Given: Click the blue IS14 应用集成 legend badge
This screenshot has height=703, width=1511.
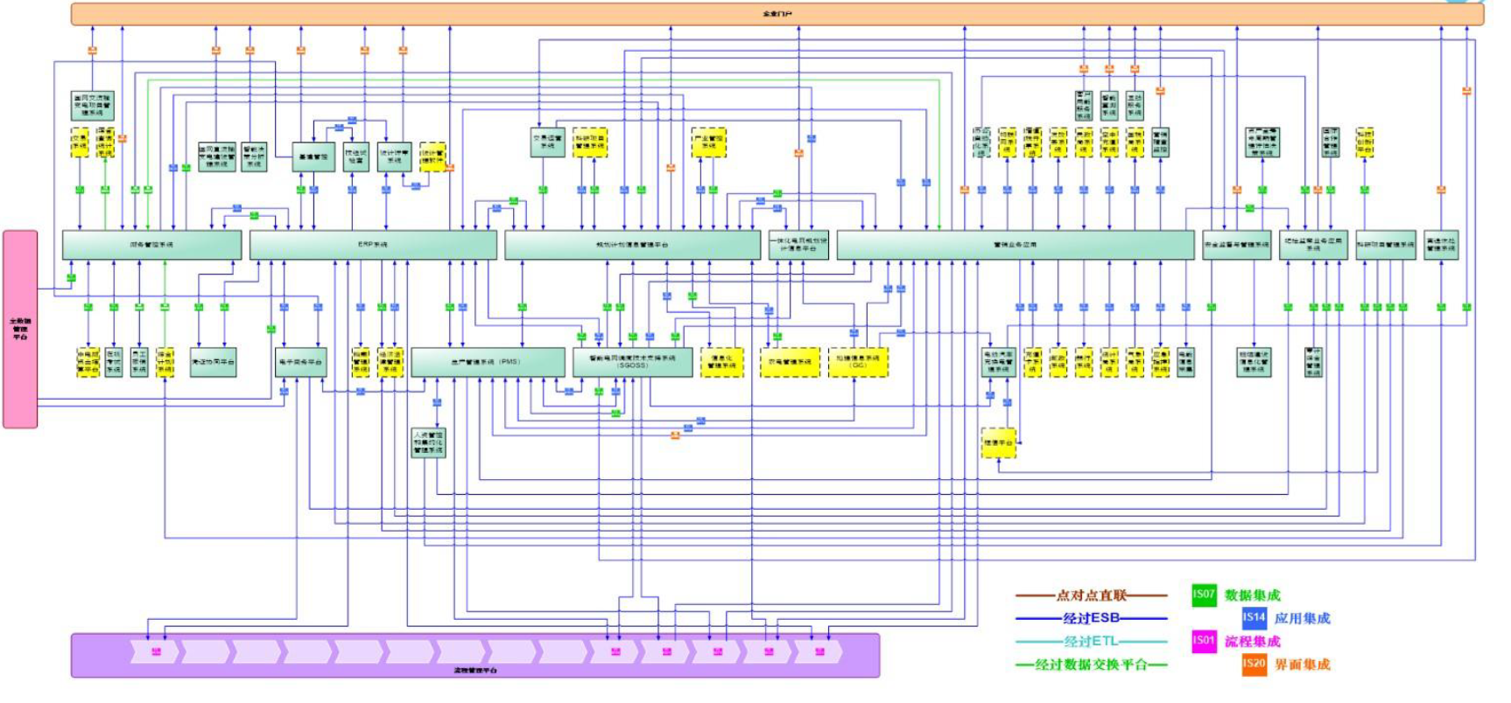Looking at the screenshot, I should (1254, 618).
